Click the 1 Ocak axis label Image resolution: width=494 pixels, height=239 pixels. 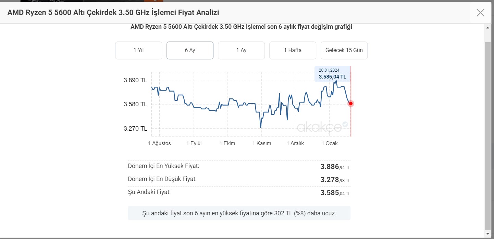[x=330, y=143]
